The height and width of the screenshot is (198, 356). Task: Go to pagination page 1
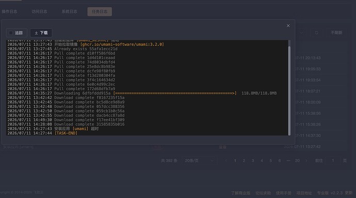235,160
